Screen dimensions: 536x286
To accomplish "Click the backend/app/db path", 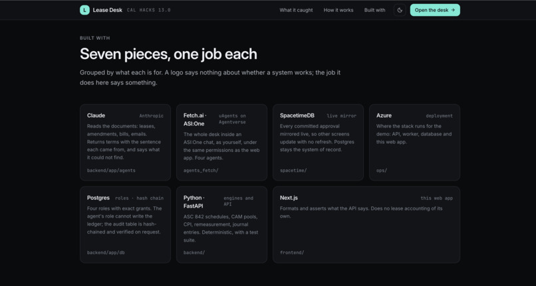I will pyautogui.click(x=106, y=253).
